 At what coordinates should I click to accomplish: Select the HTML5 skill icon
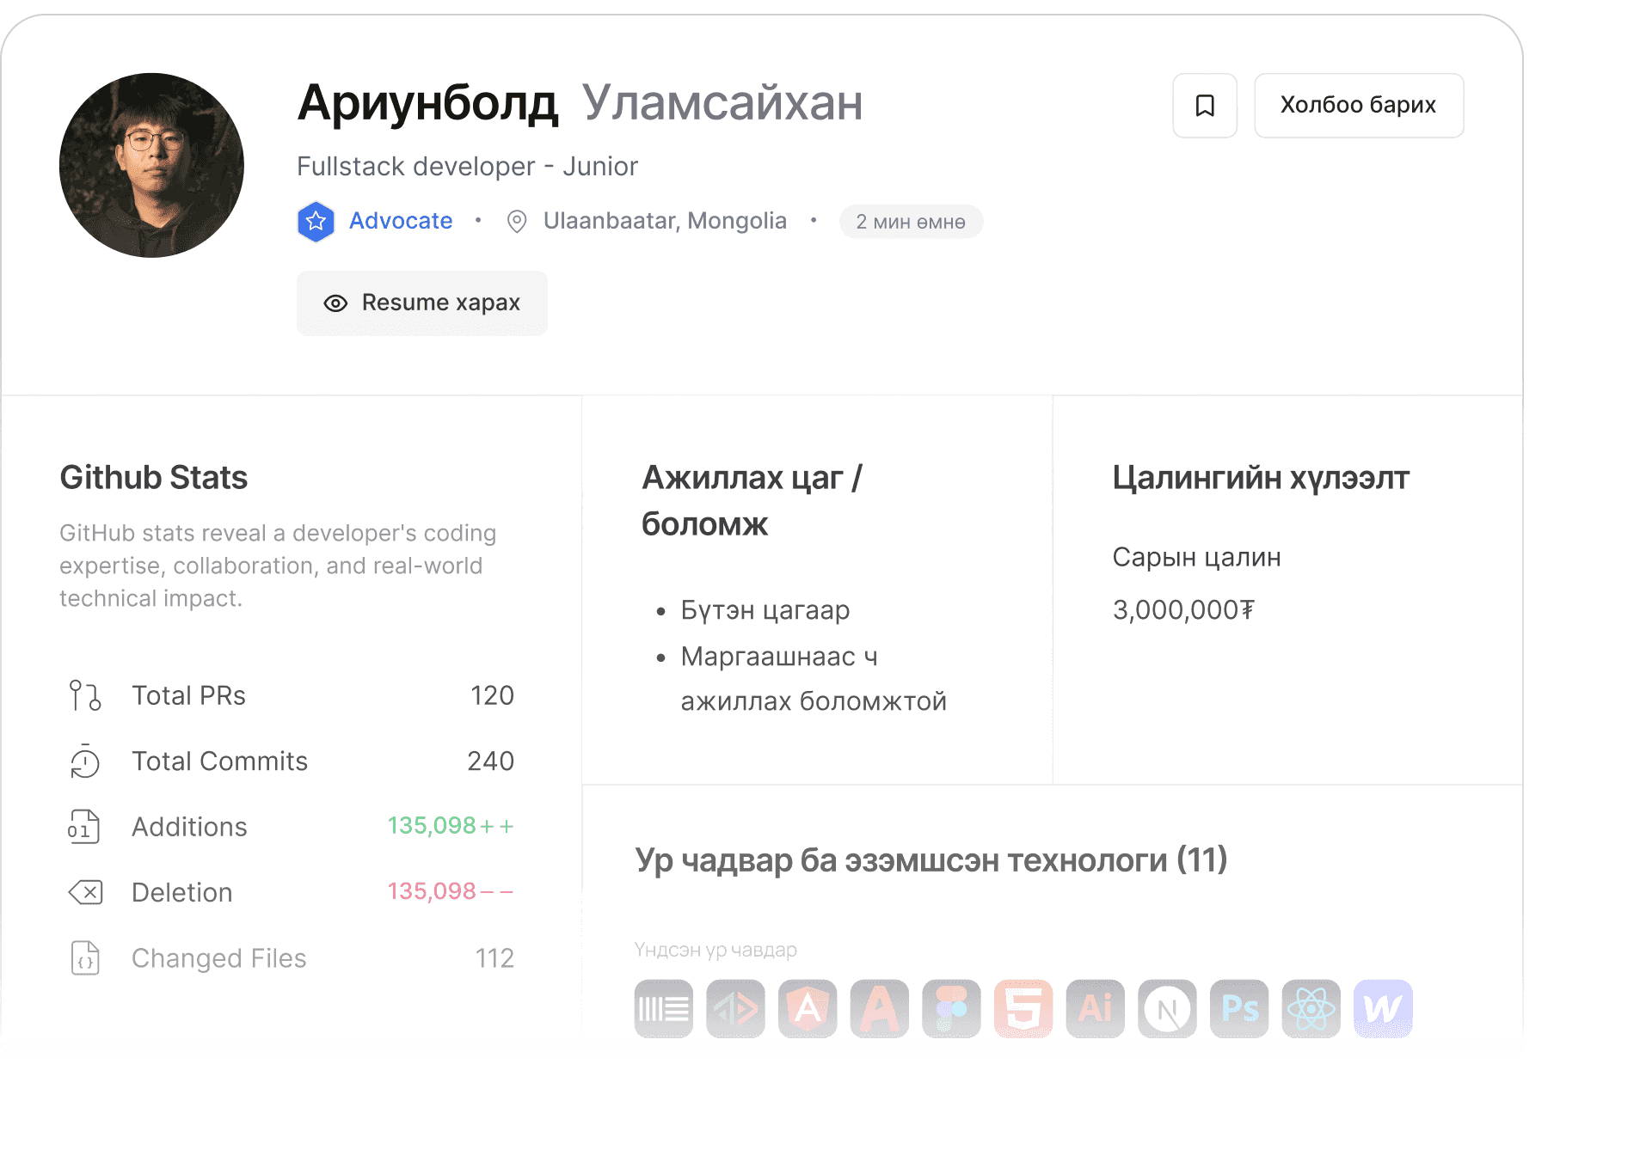(x=1023, y=1009)
